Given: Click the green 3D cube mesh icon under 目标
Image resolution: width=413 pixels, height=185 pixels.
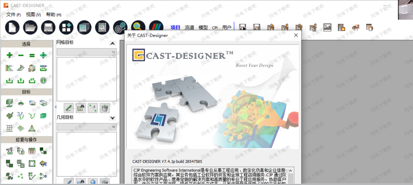Looking at the screenshot, I should click(43, 116).
